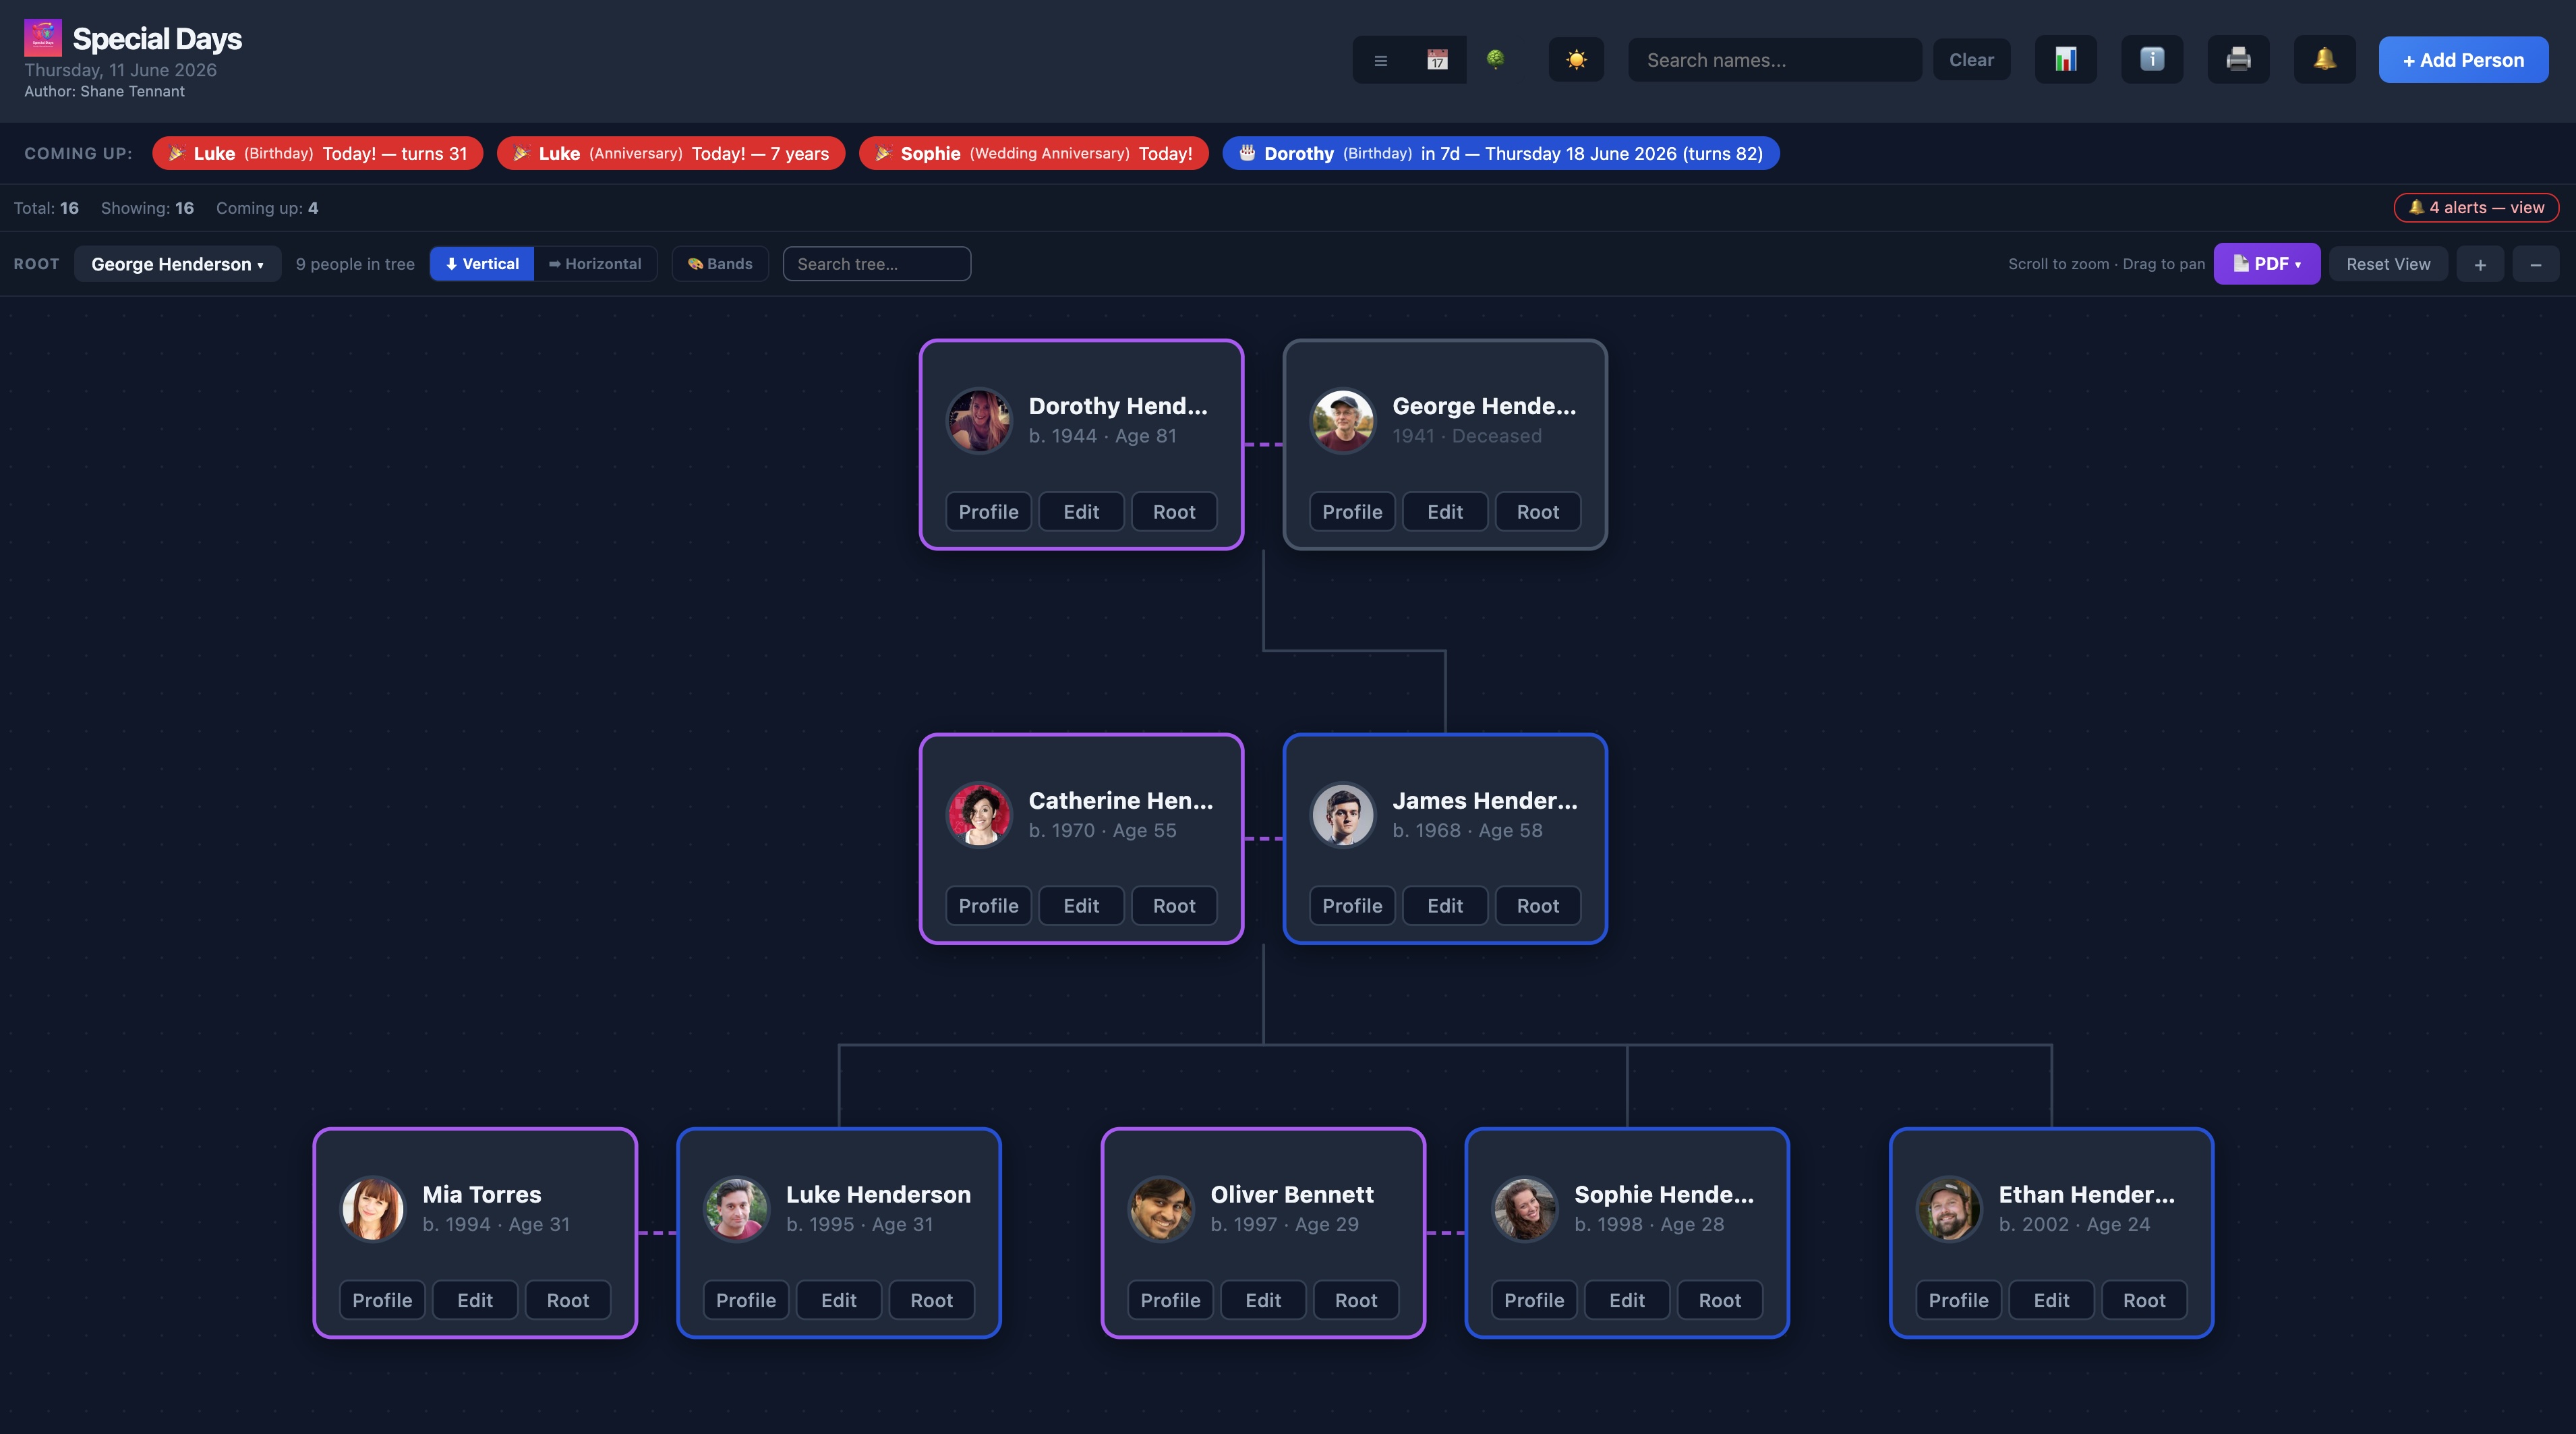Click Oliver Bennett's avatar photo
Image resolution: width=2576 pixels, height=1434 pixels.
(x=1161, y=1209)
